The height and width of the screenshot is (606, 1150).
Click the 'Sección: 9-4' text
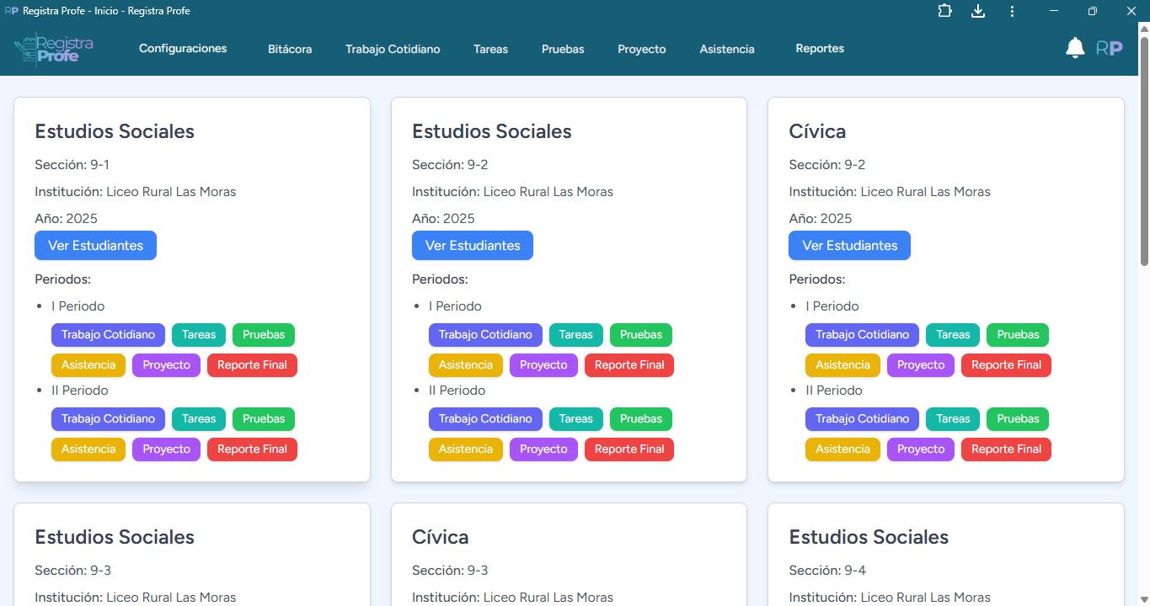coord(826,571)
